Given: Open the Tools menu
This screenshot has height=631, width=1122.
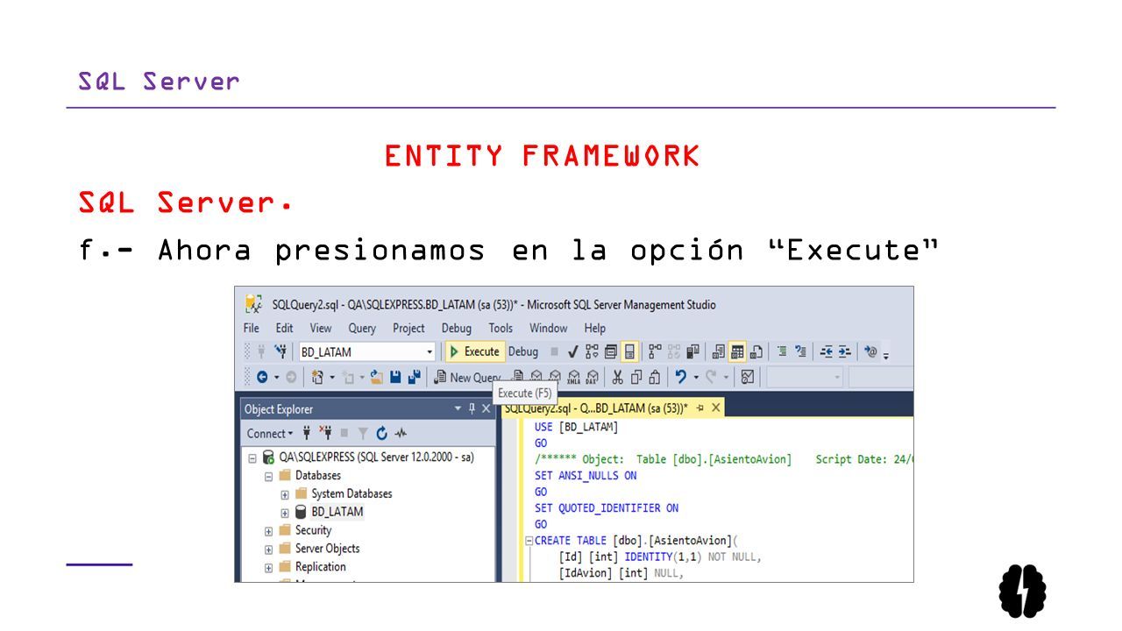Looking at the screenshot, I should coord(501,328).
